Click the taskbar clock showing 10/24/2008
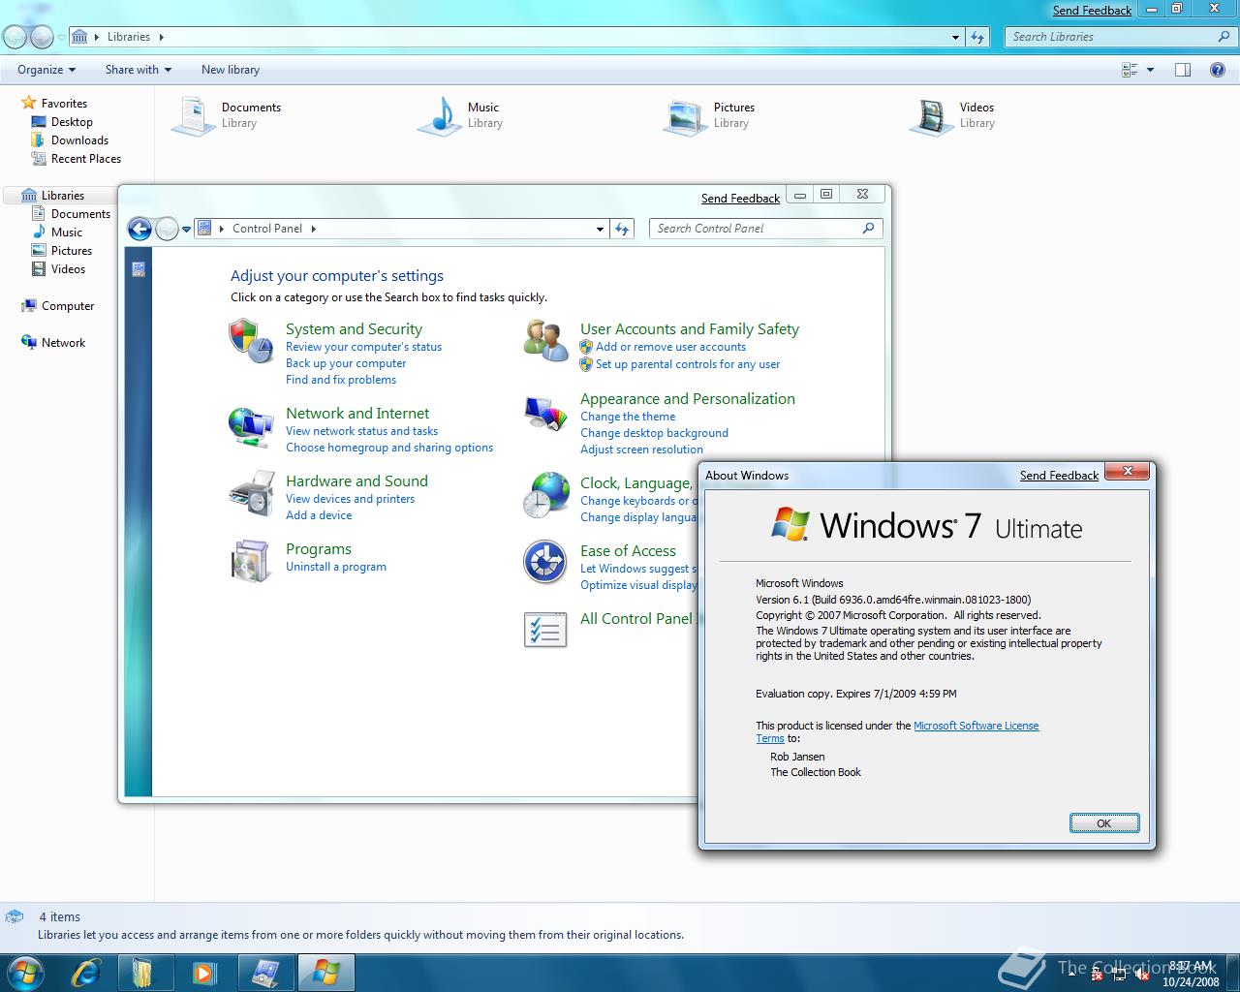Image resolution: width=1240 pixels, height=992 pixels. pos(1191,974)
